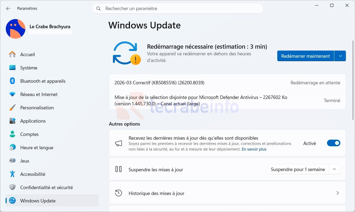355x212 pixels.
Task: Click the back arrow in Paramètres header
Action: [x=8, y=9]
